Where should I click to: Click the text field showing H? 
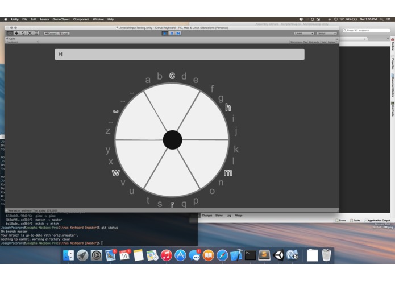pos(180,55)
